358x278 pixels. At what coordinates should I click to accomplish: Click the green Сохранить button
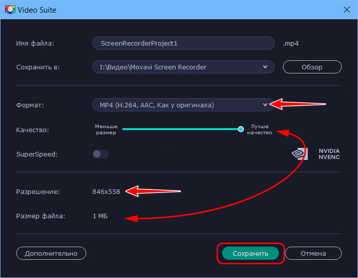250,253
